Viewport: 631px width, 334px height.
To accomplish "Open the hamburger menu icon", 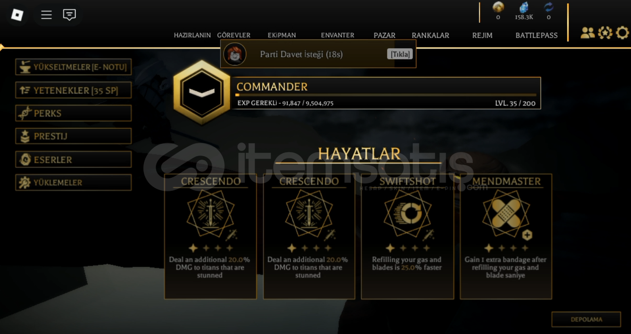I will point(46,15).
